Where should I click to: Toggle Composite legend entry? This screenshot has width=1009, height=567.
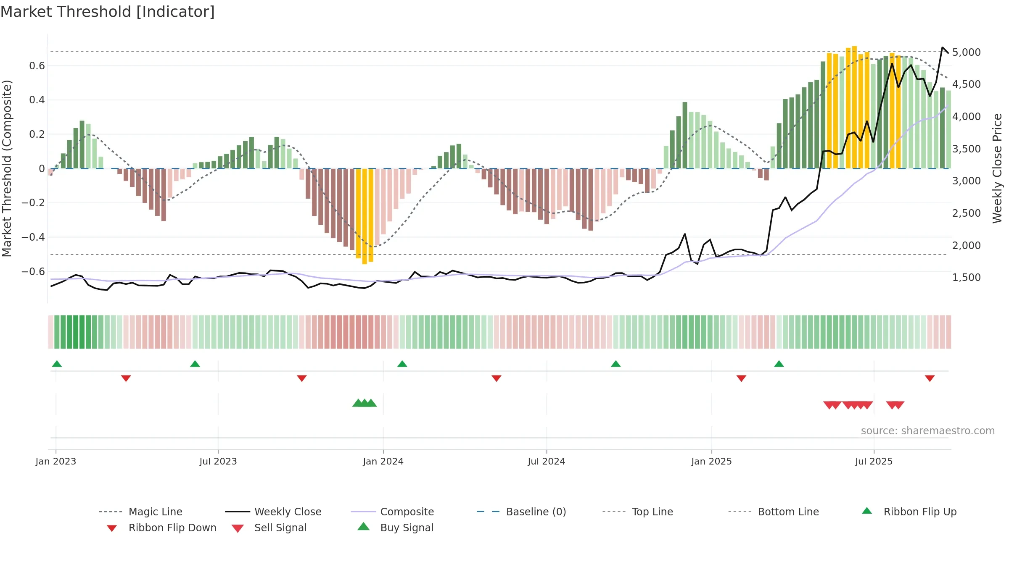point(392,512)
